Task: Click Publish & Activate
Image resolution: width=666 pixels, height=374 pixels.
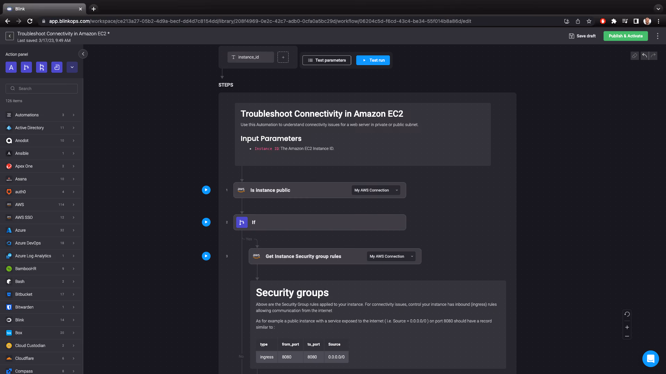Action: click(x=625, y=36)
